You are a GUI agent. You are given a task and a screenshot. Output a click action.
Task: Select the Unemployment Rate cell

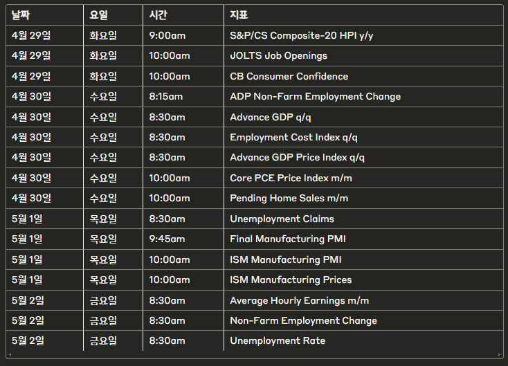[x=277, y=340]
